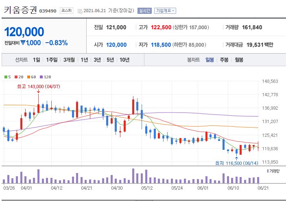
Task: Click the 키움증권 stock name heading
Action: pyautogui.click(x=20, y=10)
